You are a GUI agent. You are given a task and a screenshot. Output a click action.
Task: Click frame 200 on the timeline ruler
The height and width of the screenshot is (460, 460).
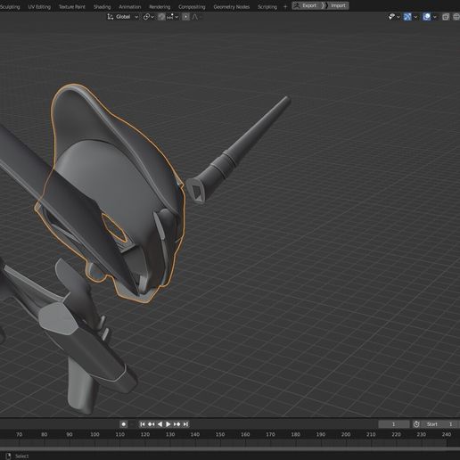346,434
